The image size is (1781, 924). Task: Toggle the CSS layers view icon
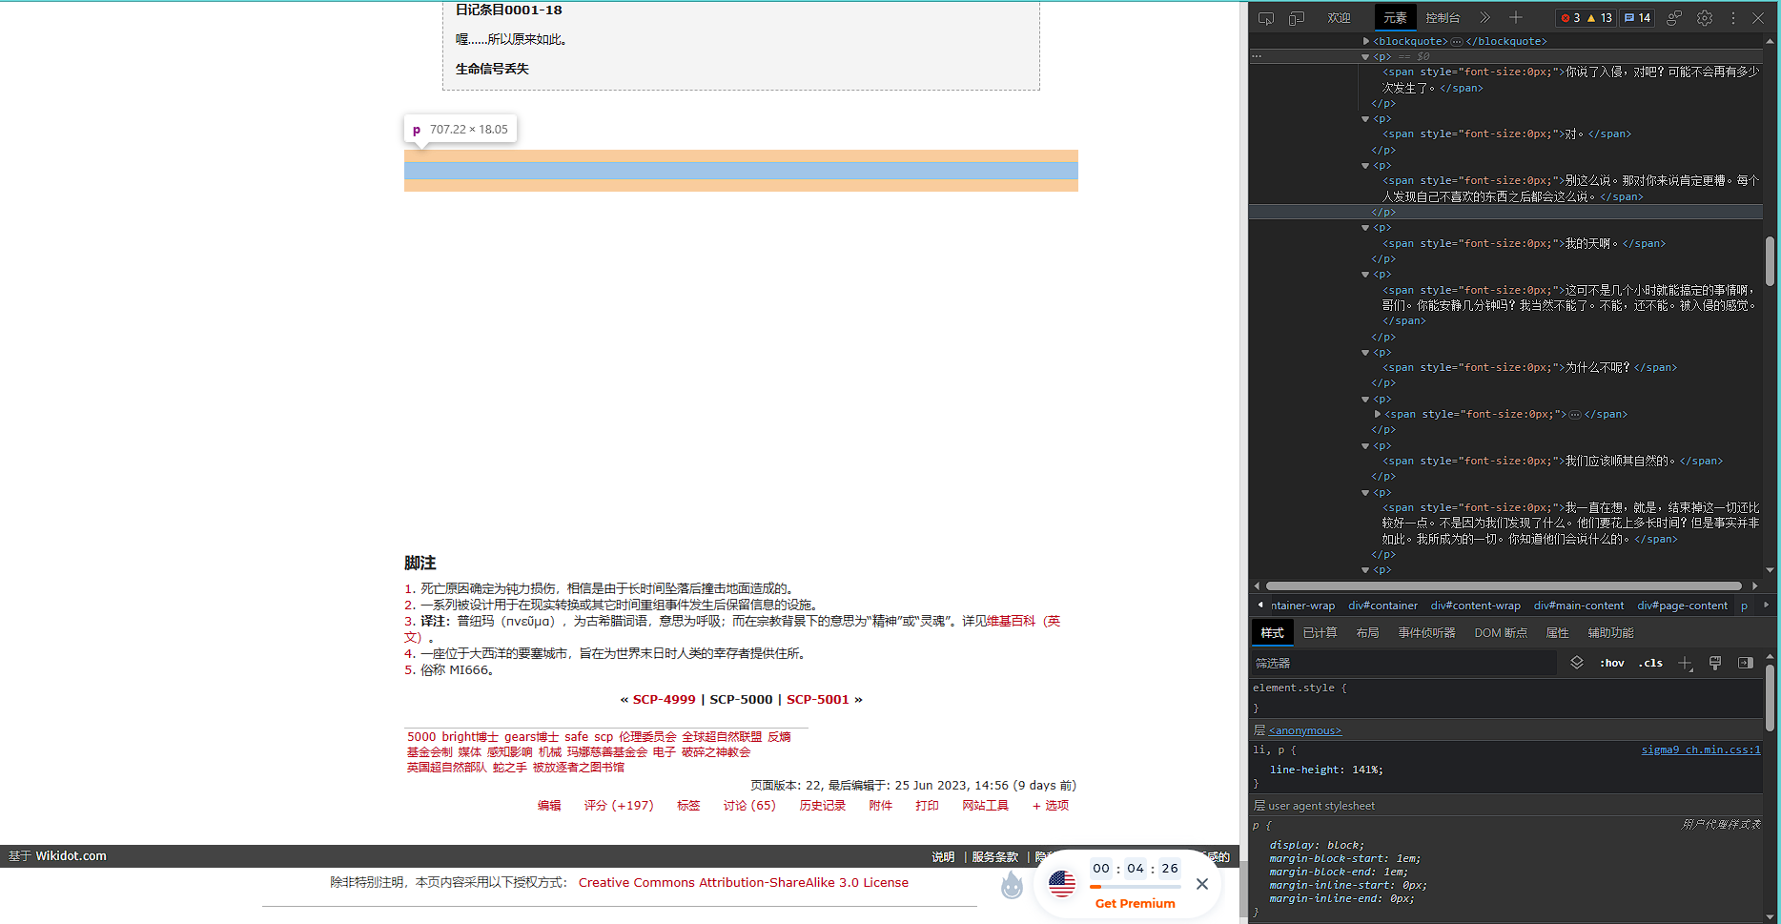click(x=1577, y=663)
